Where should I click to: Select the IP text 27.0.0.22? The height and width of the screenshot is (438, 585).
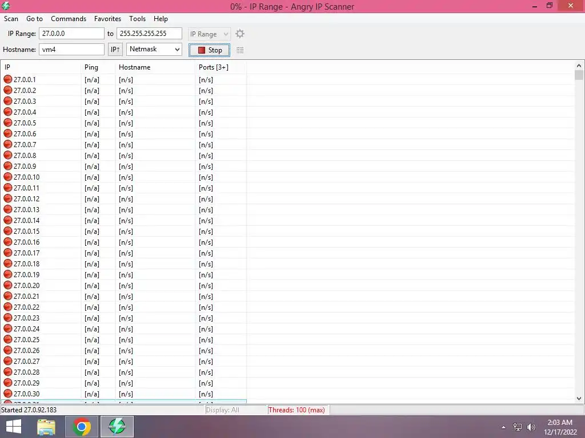(x=26, y=307)
